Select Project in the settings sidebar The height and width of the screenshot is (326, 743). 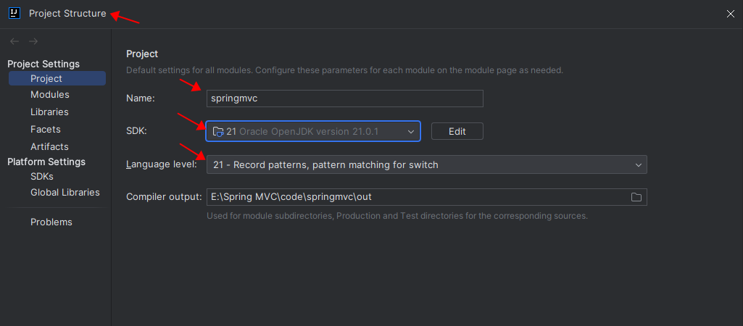[x=46, y=78]
